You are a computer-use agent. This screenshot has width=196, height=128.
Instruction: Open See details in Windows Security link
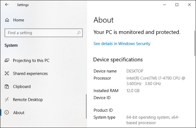(x=122, y=44)
